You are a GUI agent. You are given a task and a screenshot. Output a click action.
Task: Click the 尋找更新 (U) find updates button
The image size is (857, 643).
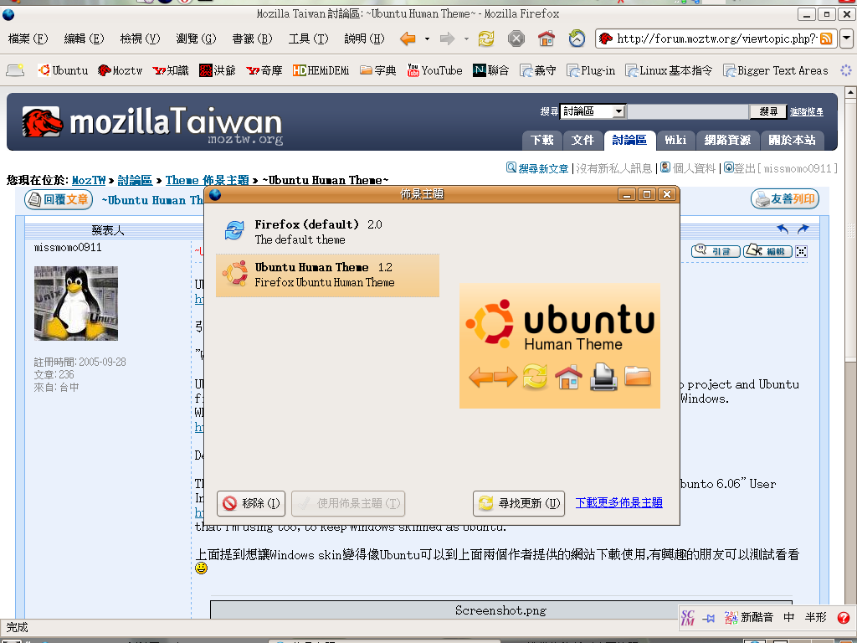(x=519, y=503)
